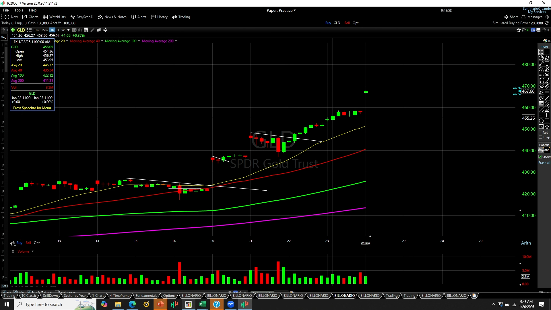Click the green plus add-symbol icon
Screen dimensions: 551x310
[13, 30]
